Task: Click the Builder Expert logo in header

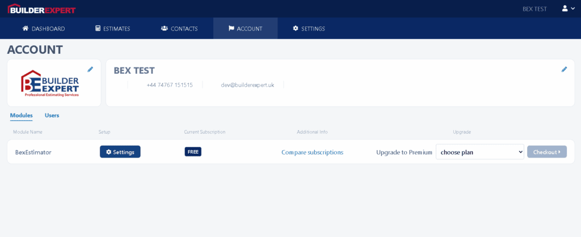Action: pos(41,9)
